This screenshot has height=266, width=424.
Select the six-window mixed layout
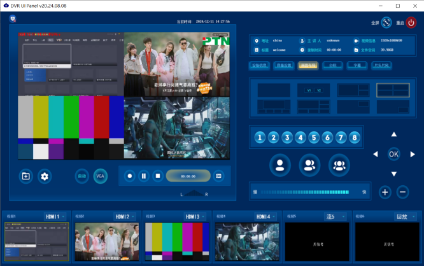click(x=314, y=106)
